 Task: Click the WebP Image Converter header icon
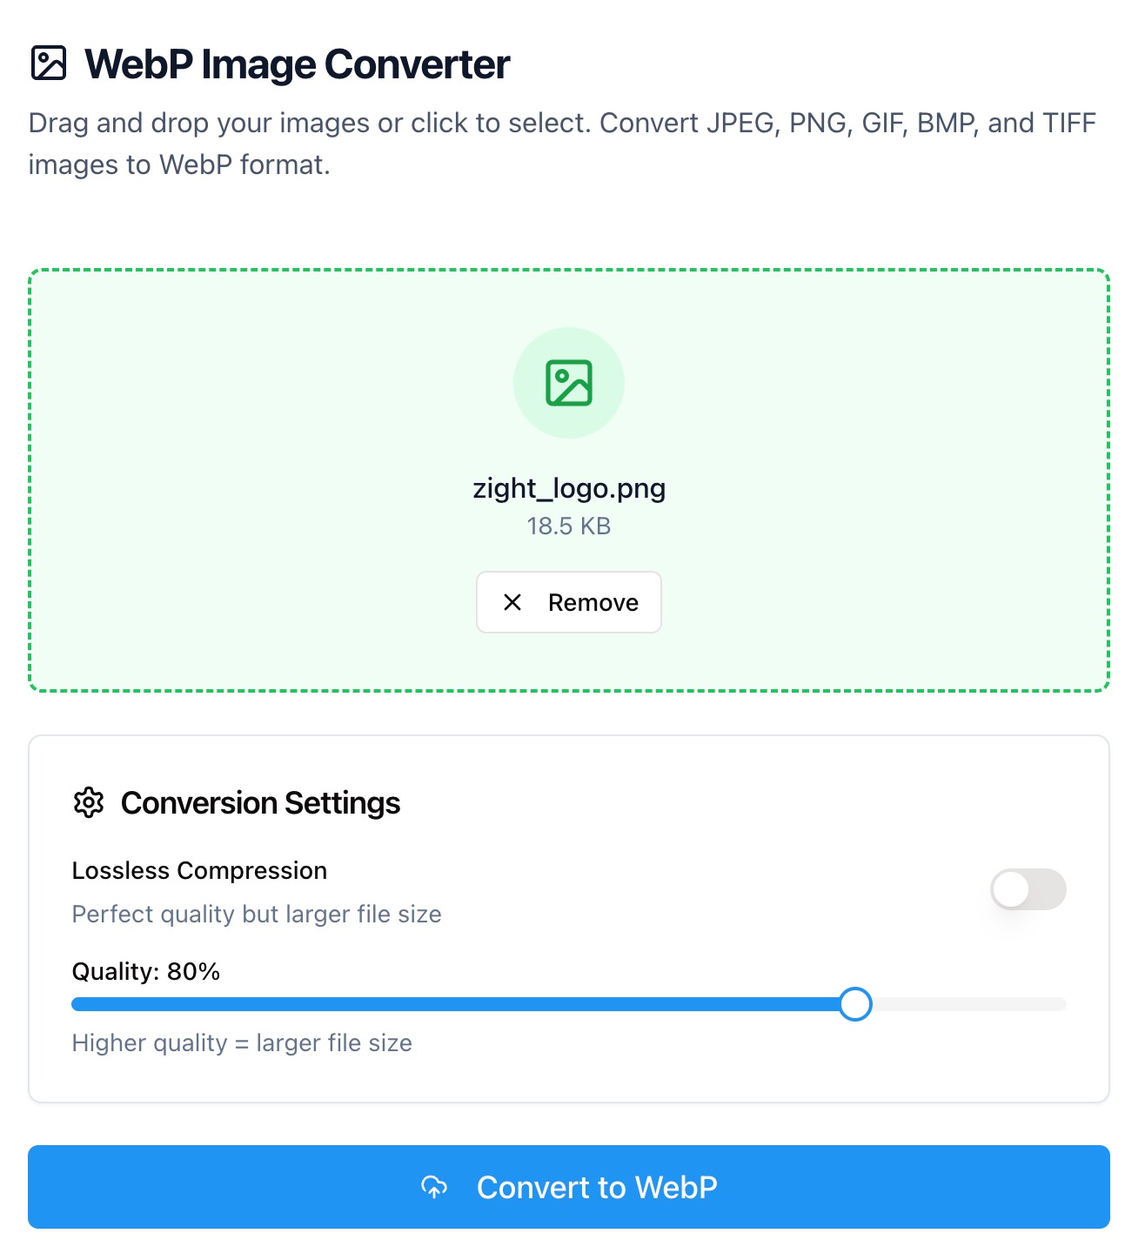click(x=50, y=64)
